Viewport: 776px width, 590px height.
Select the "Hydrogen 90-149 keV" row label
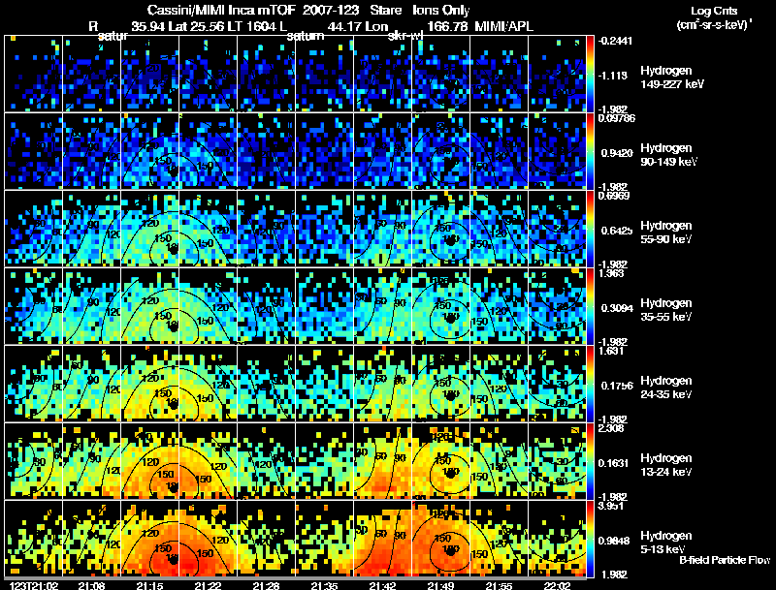669,155
